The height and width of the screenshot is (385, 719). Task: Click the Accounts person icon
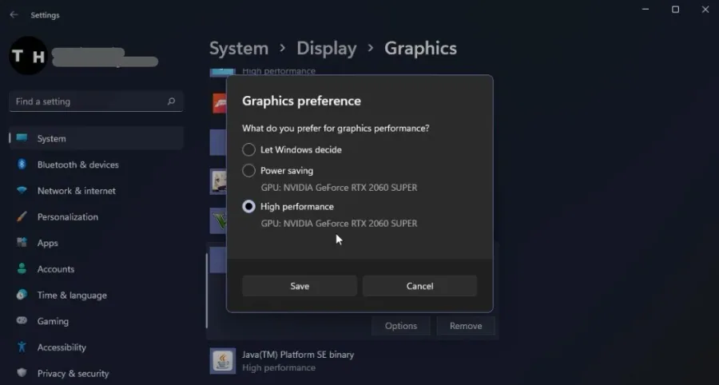pyautogui.click(x=22, y=268)
